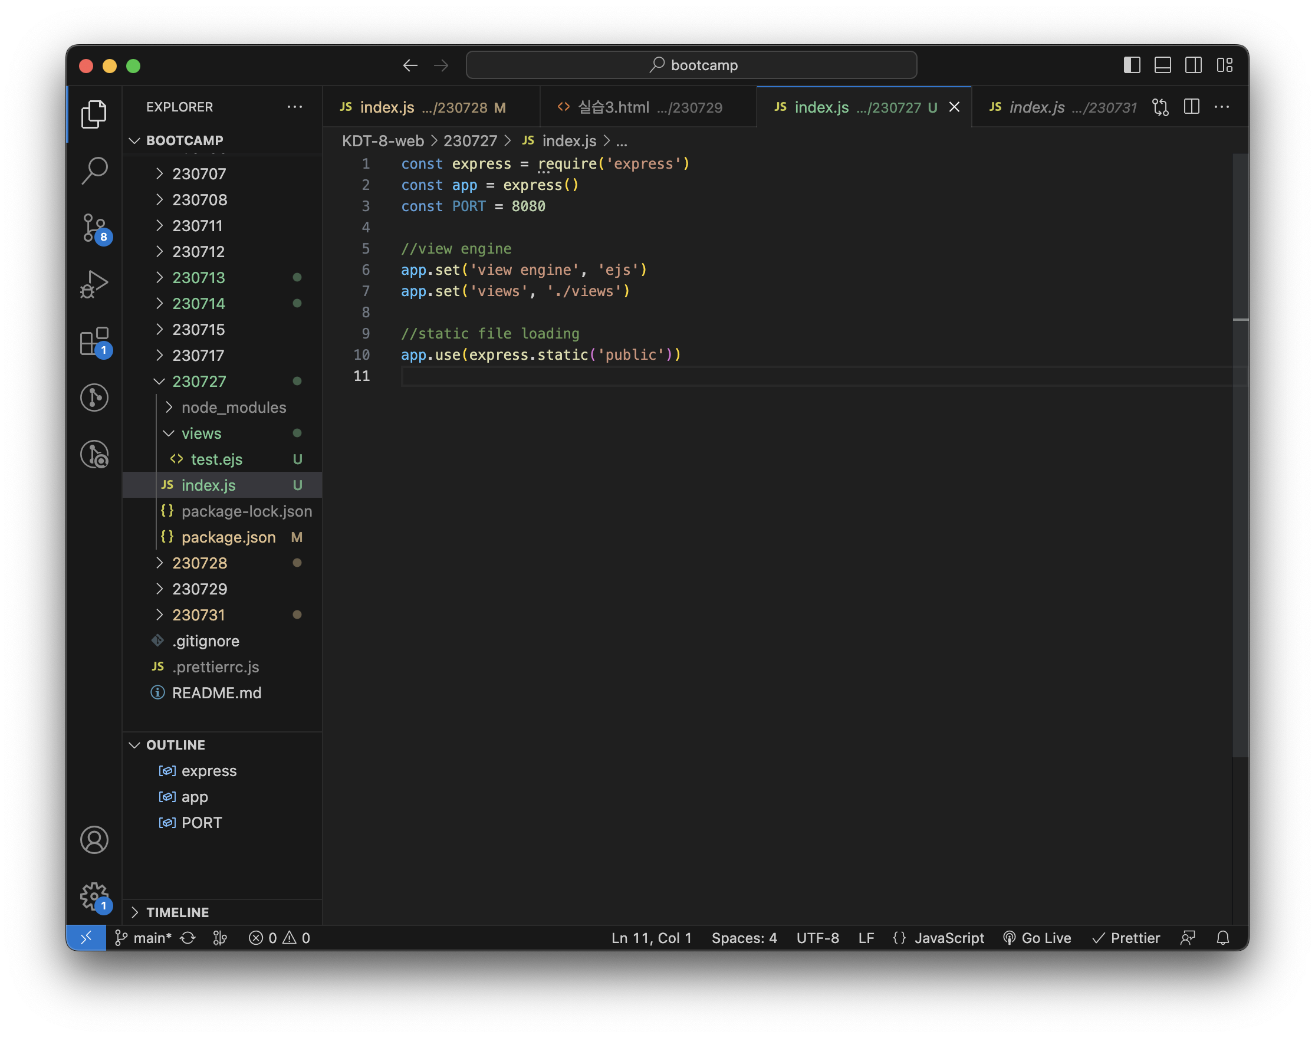1315x1038 pixels.
Task: Click Spaces: 4 indentation setting
Action: coord(744,938)
